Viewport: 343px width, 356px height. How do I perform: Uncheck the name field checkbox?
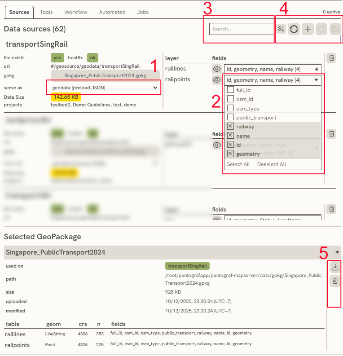[230, 136]
